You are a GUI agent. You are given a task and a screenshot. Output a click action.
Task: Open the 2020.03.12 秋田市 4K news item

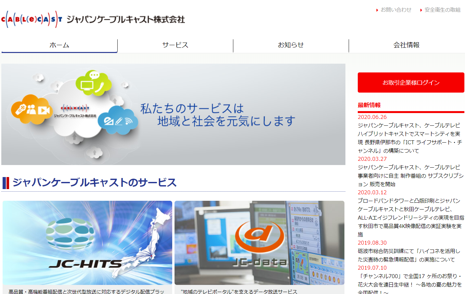[411, 218]
